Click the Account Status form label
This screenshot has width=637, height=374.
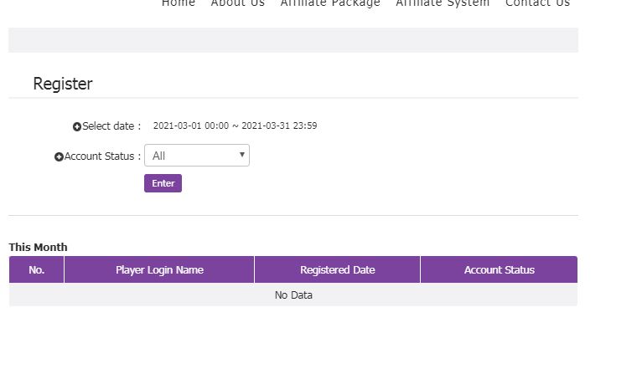pyautogui.click(x=102, y=156)
